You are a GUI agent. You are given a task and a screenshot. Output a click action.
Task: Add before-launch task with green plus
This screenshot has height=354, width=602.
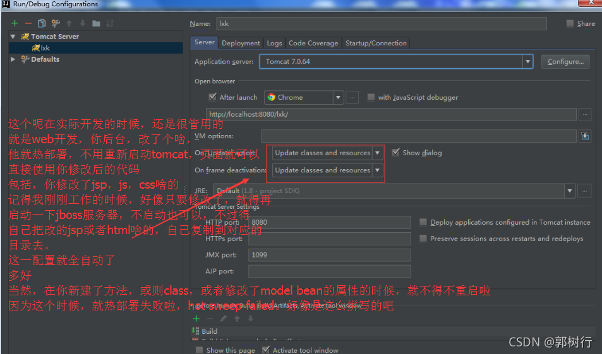tap(196, 318)
